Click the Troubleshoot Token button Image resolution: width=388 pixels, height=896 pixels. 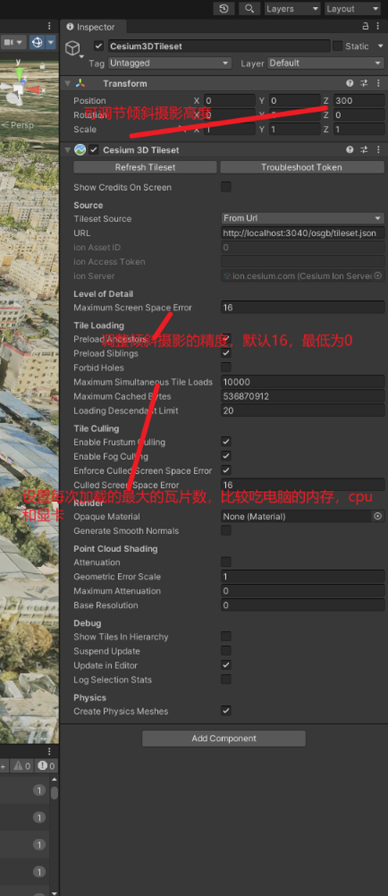[302, 167]
